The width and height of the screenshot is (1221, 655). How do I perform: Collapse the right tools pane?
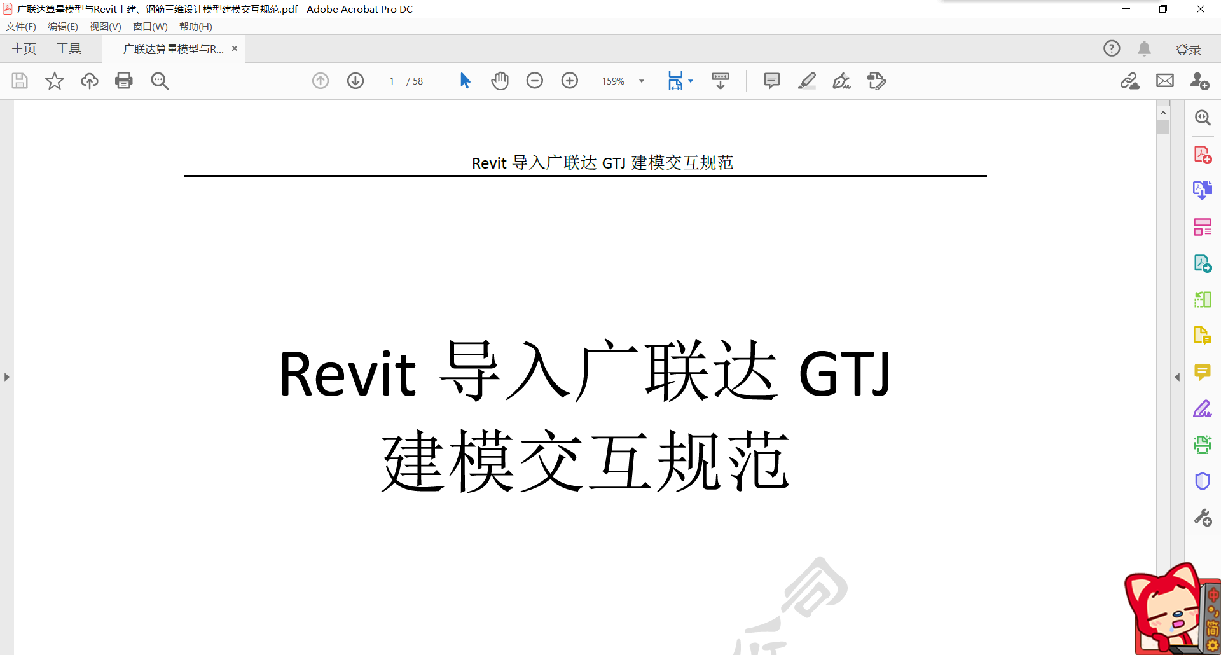pos(1177,377)
